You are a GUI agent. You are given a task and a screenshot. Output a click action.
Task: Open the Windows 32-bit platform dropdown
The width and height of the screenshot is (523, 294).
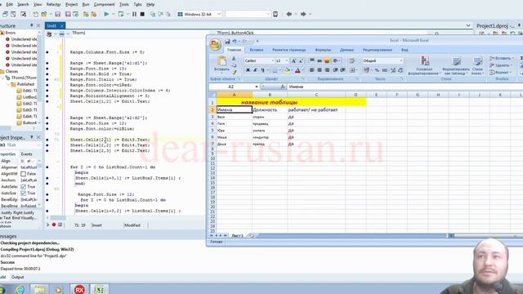tap(219, 14)
